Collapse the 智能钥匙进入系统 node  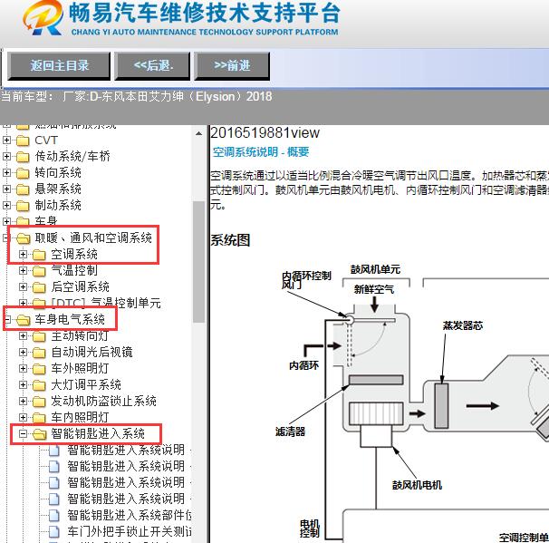pos(24,433)
